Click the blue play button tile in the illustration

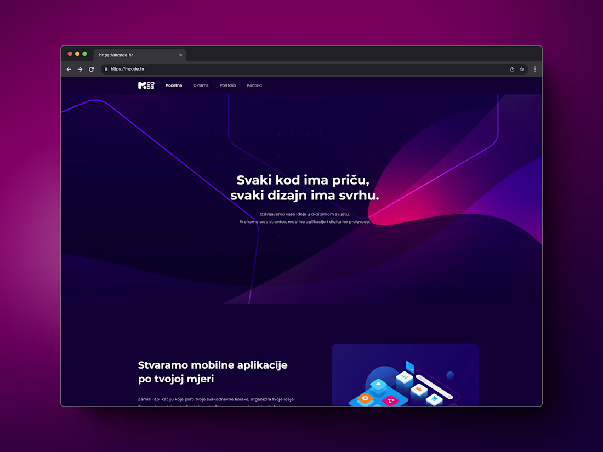(x=378, y=383)
